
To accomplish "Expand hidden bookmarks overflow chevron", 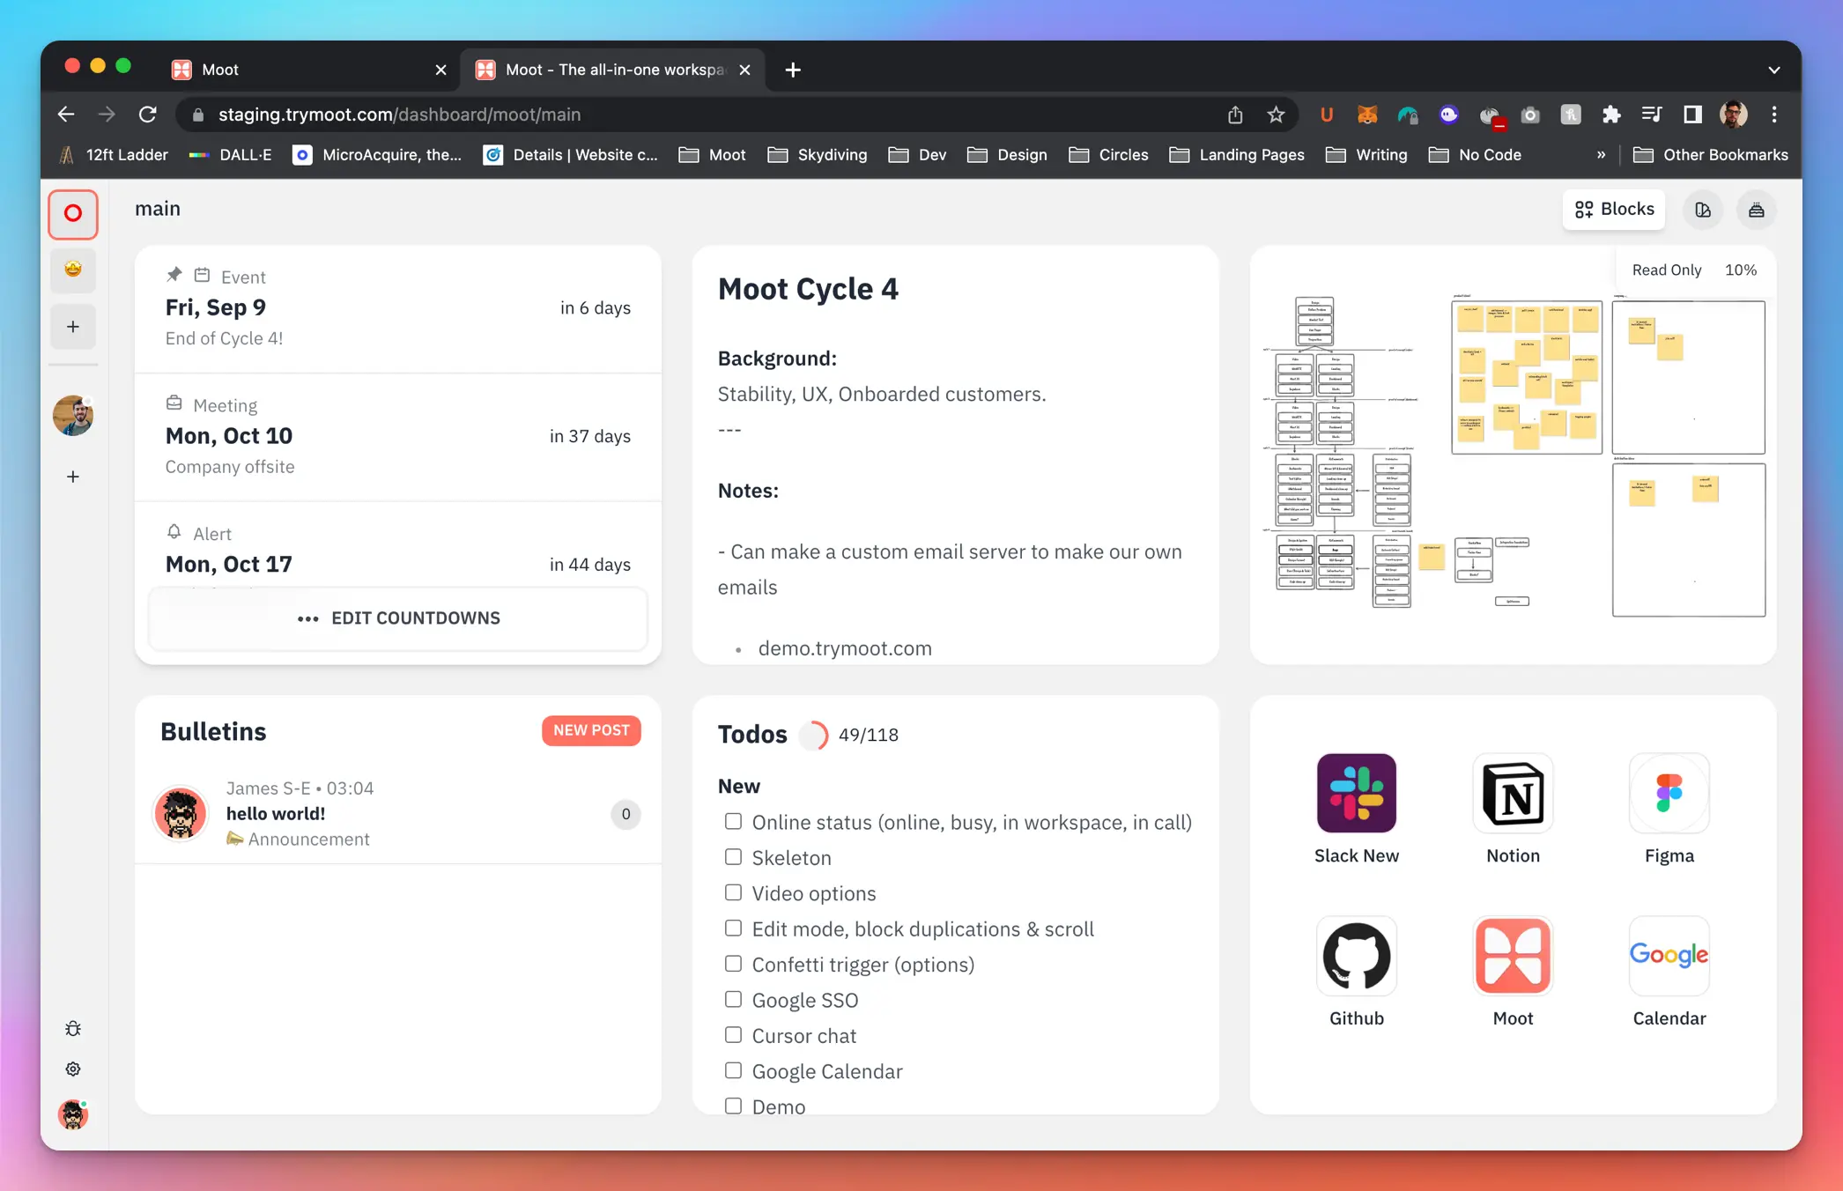I will point(1601,155).
